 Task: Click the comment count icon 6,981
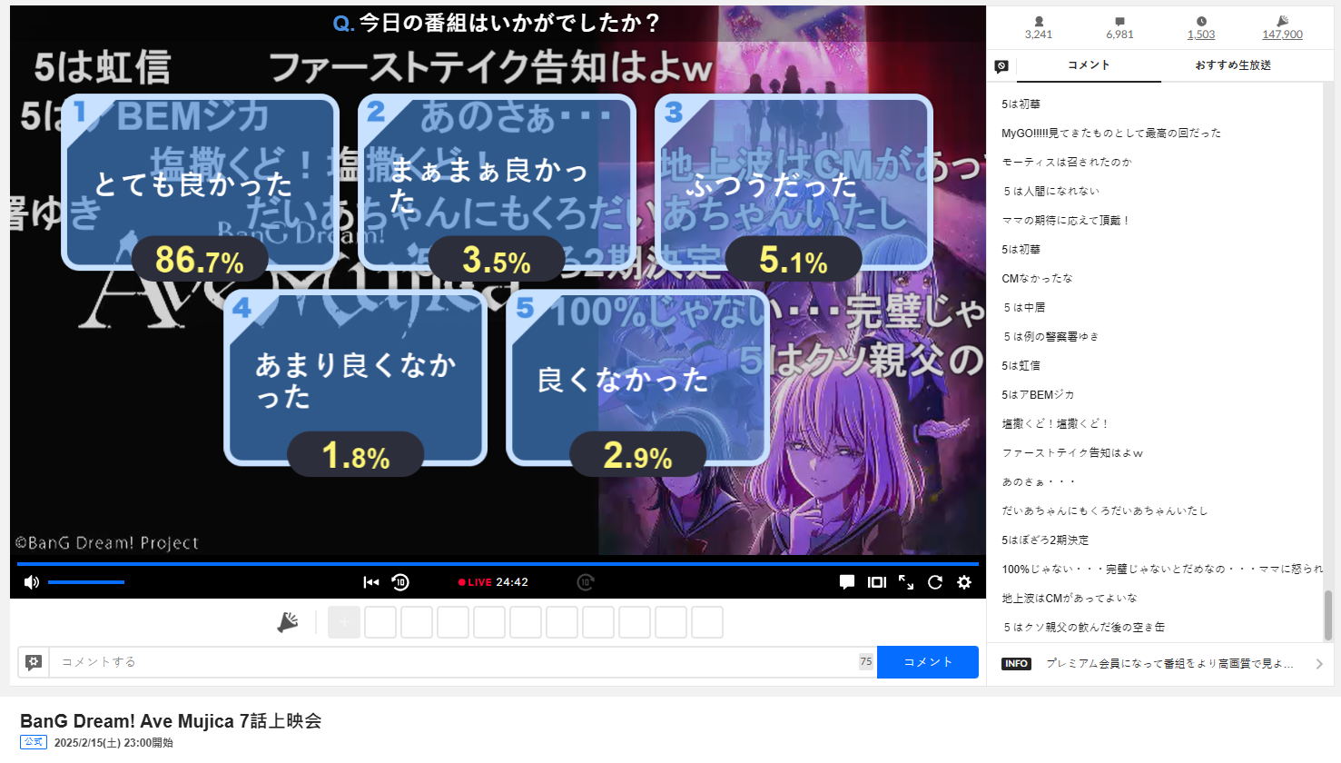(1119, 21)
